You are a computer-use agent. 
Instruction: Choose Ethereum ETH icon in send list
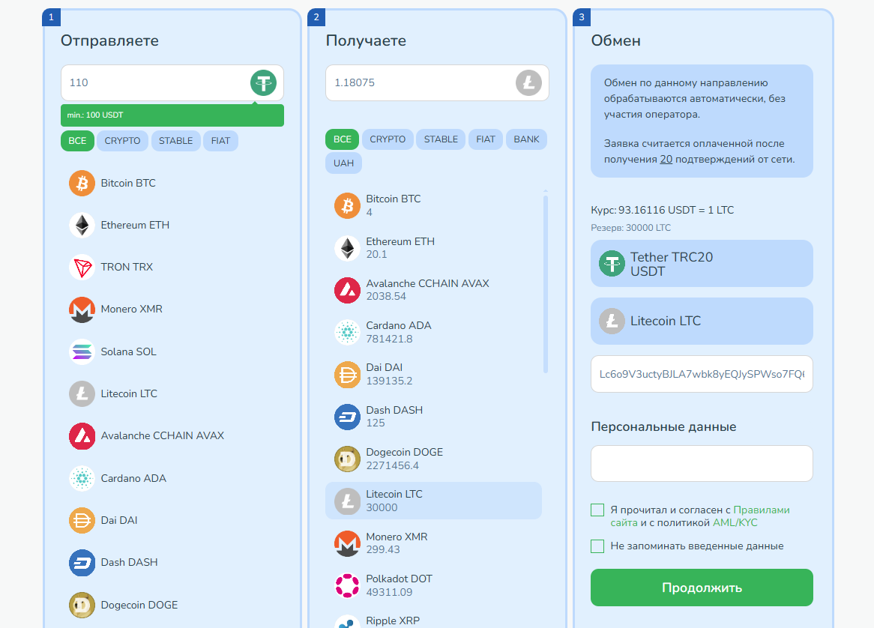click(x=82, y=225)
